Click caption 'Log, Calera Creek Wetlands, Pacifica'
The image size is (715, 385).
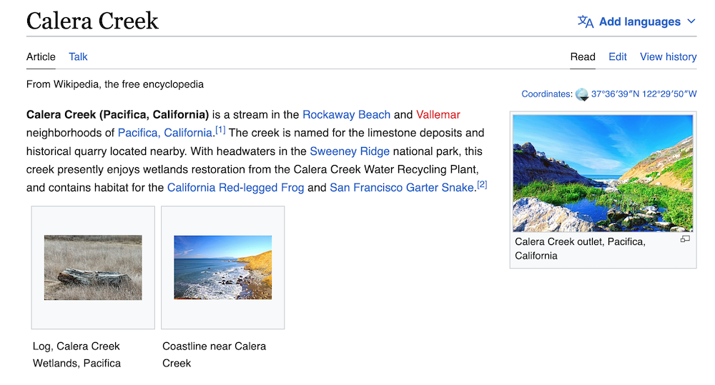pos(77,354)
